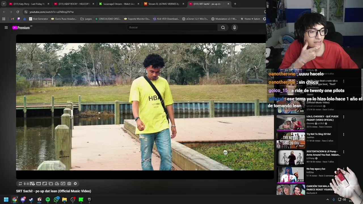
Task: Open Spotify from the taskbar
Action: [x=48, y=199]
